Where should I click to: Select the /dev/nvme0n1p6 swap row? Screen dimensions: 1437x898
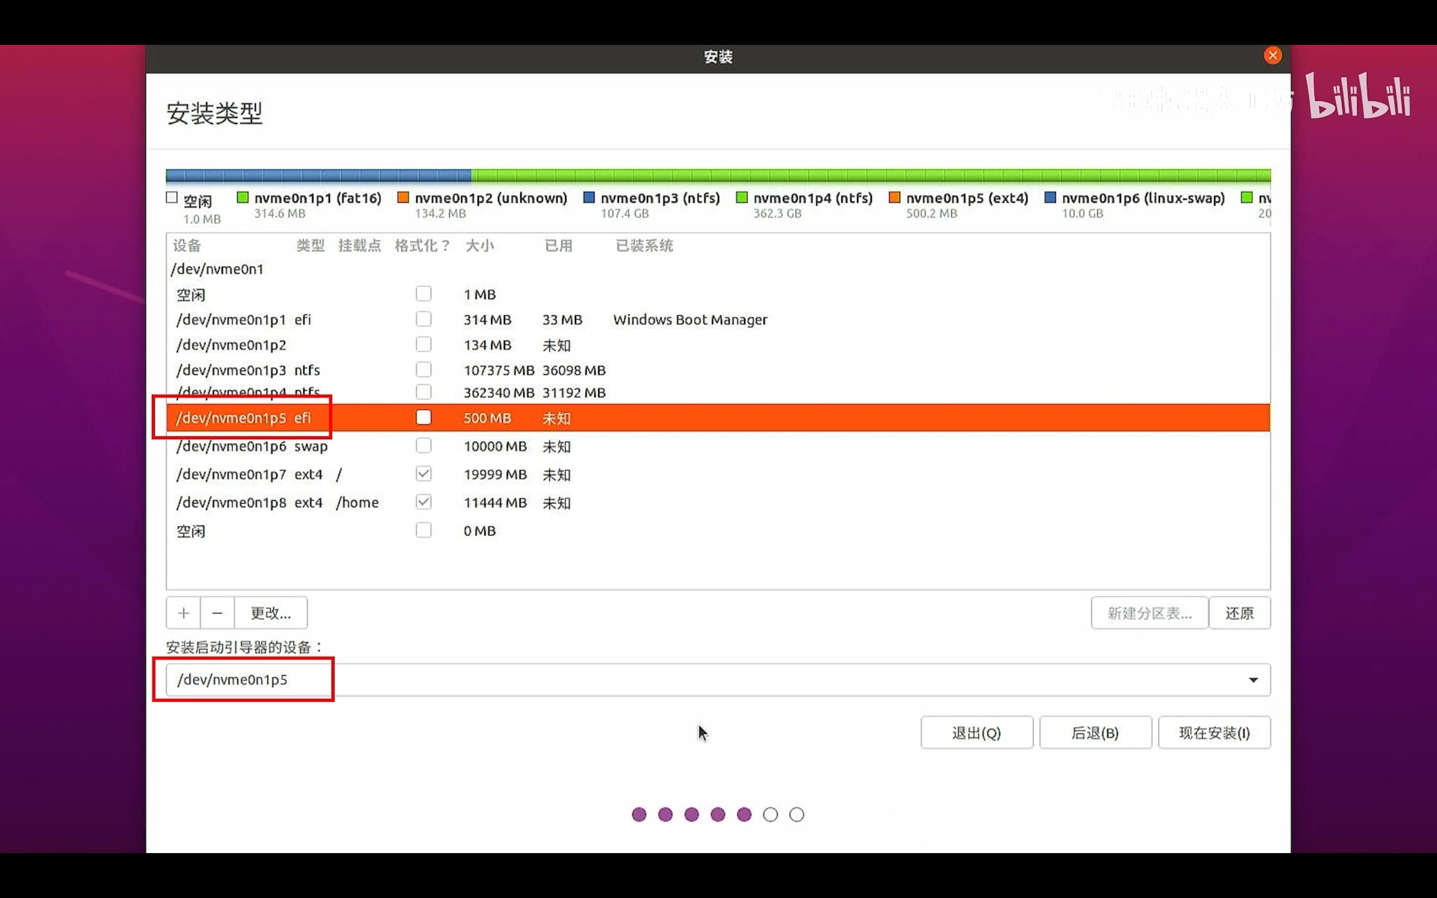coord(718,446)
